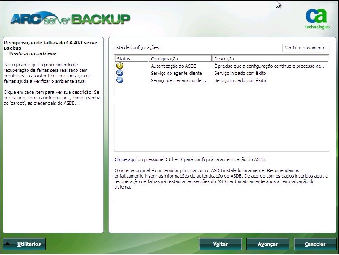
Task: Proceed with the Avançar button
Action: coord(267,244)
